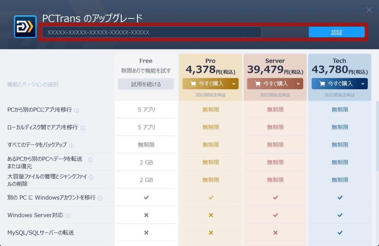Click the 認証 activation button
This screenshot has height=246, width=379.
click(337, 32)
